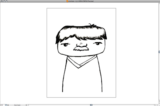Click the V-neck collar of the drawing
The width and height of the screenshot is (160, 106).
(x=82, y=62)
